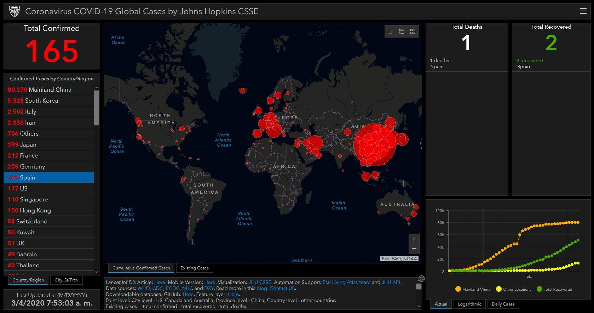Click the '2 recovered Spain' entry

tap(551, 64)
